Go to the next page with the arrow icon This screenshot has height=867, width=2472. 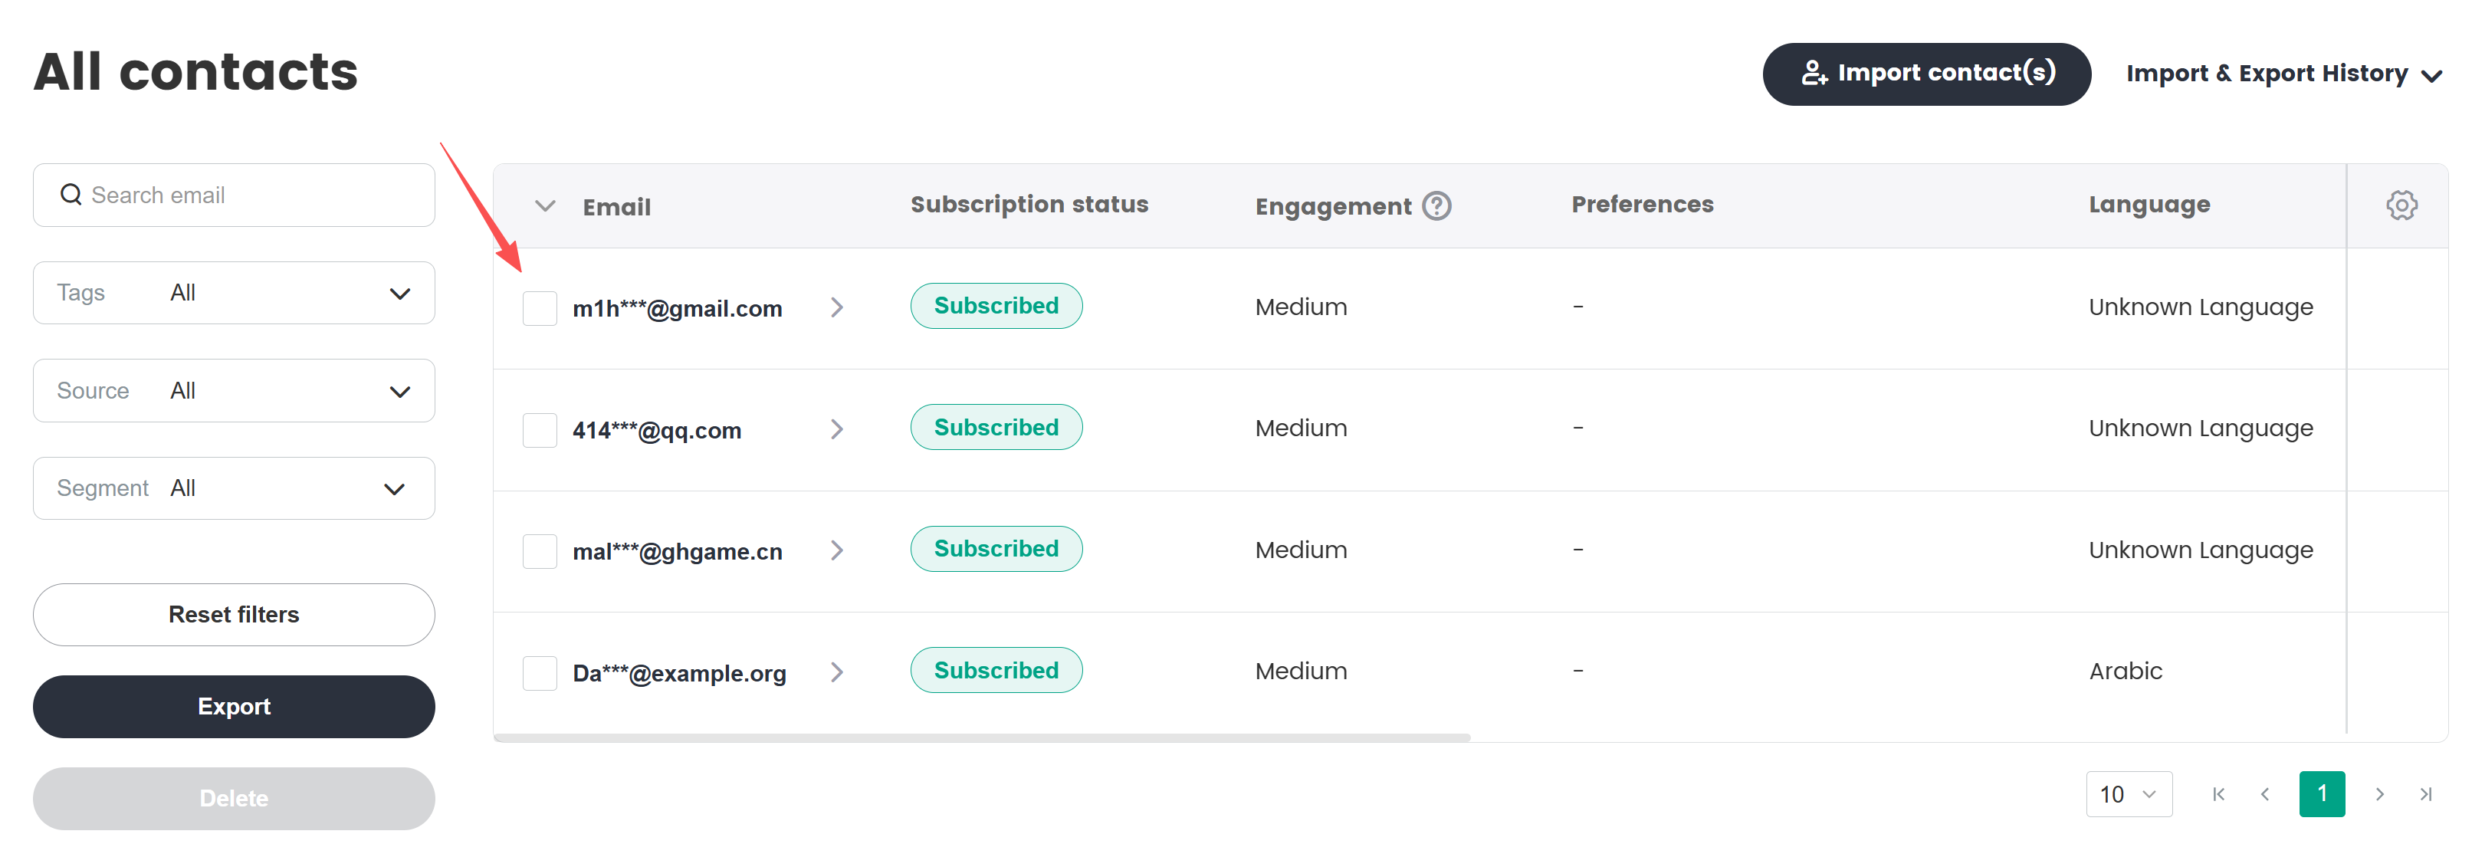[2380, 794]
